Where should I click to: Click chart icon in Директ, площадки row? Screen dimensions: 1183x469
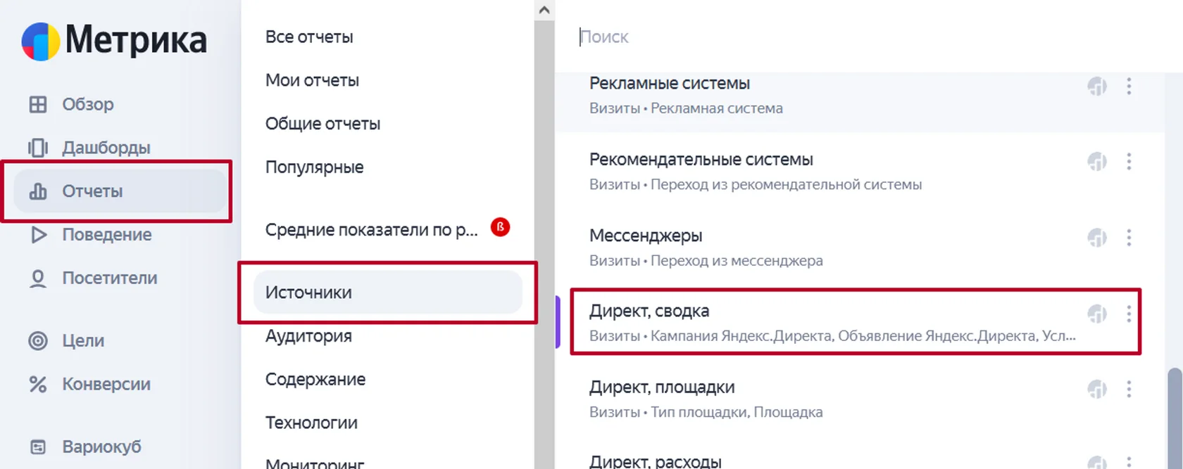[x=1097, y=389]
